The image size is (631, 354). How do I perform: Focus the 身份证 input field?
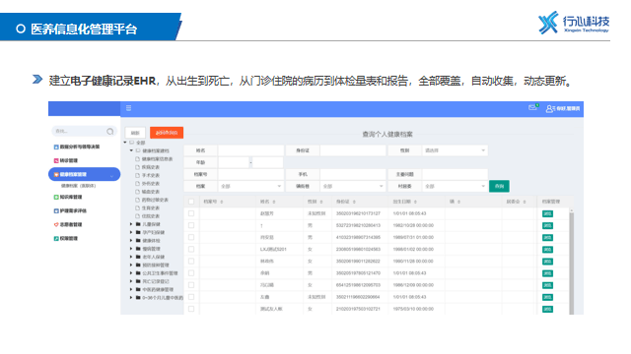(353, 150)
